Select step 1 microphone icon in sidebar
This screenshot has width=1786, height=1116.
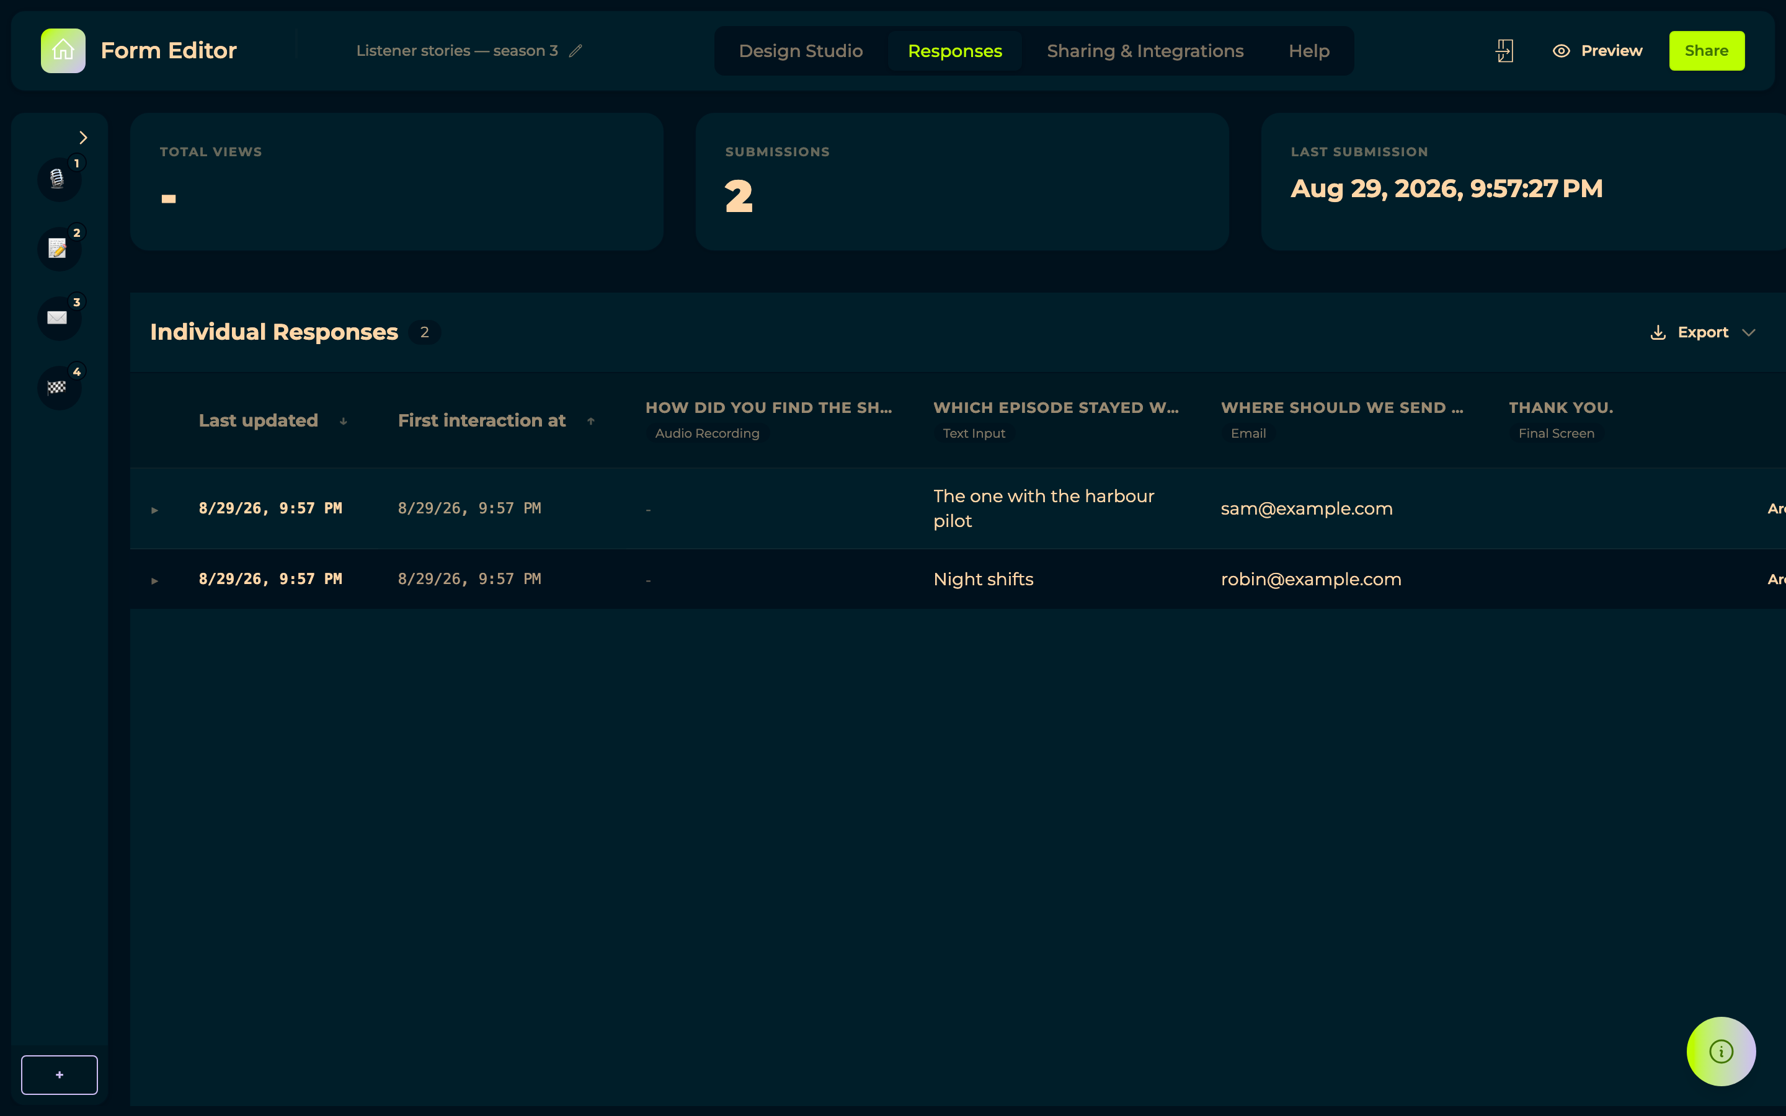[59, 179]
